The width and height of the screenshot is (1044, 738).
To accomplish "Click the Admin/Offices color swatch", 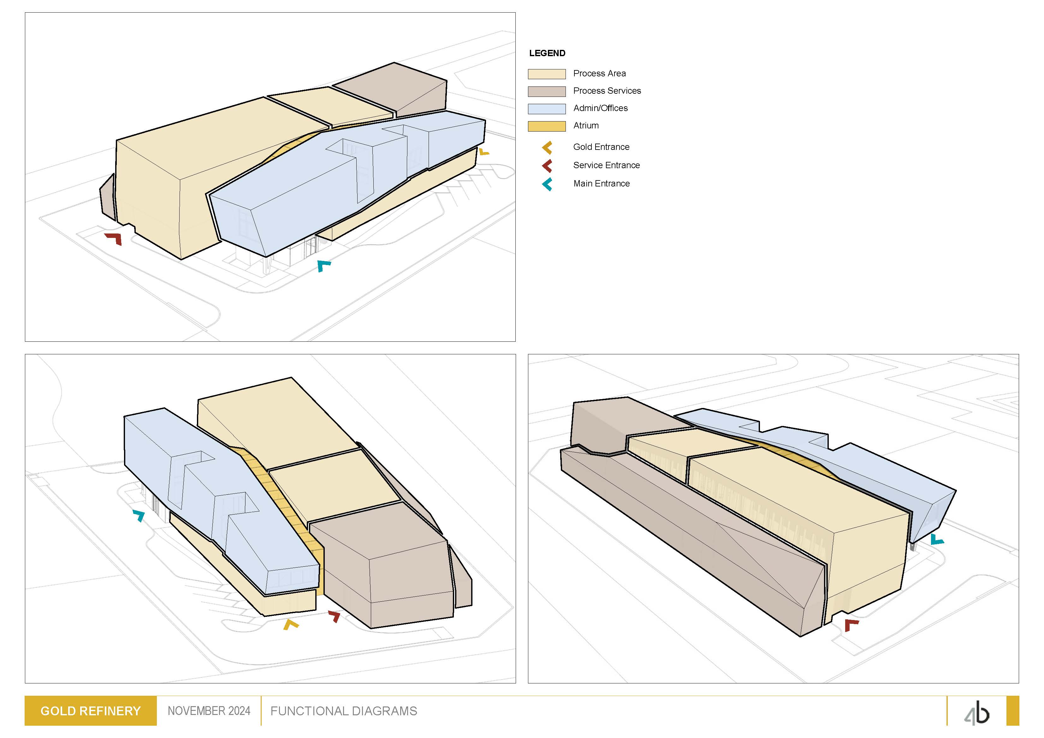I will [547, 109].
